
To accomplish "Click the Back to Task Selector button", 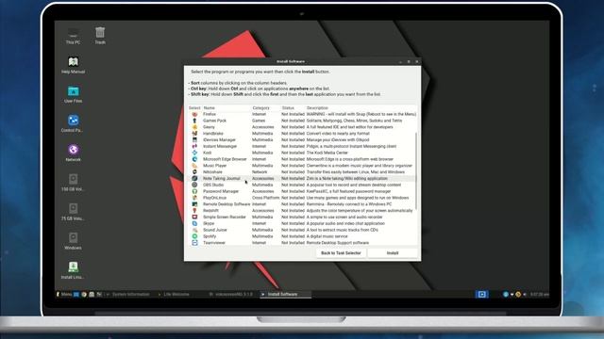I will click(x=341, y=253).
